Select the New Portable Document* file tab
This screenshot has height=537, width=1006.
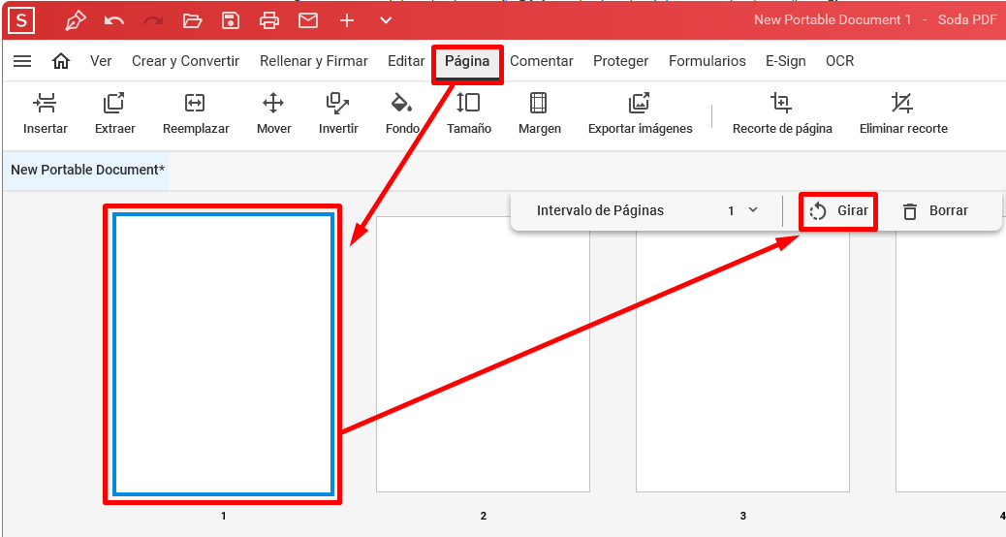[x=87, y=170]
